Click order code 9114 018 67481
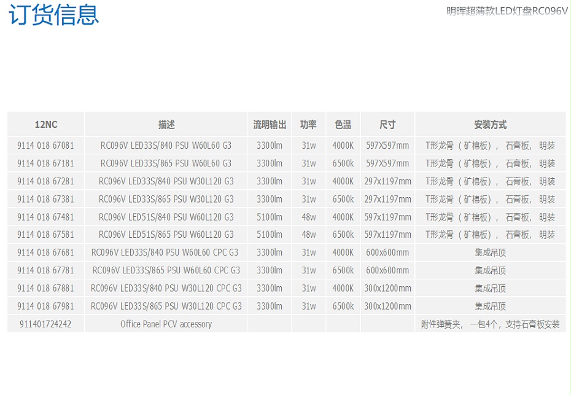 (45, 217)
